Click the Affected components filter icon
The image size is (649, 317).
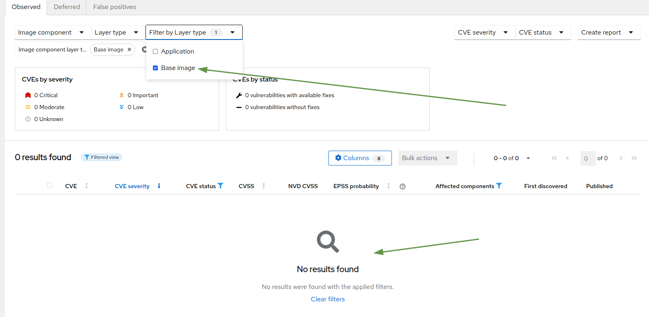[499, 186]
